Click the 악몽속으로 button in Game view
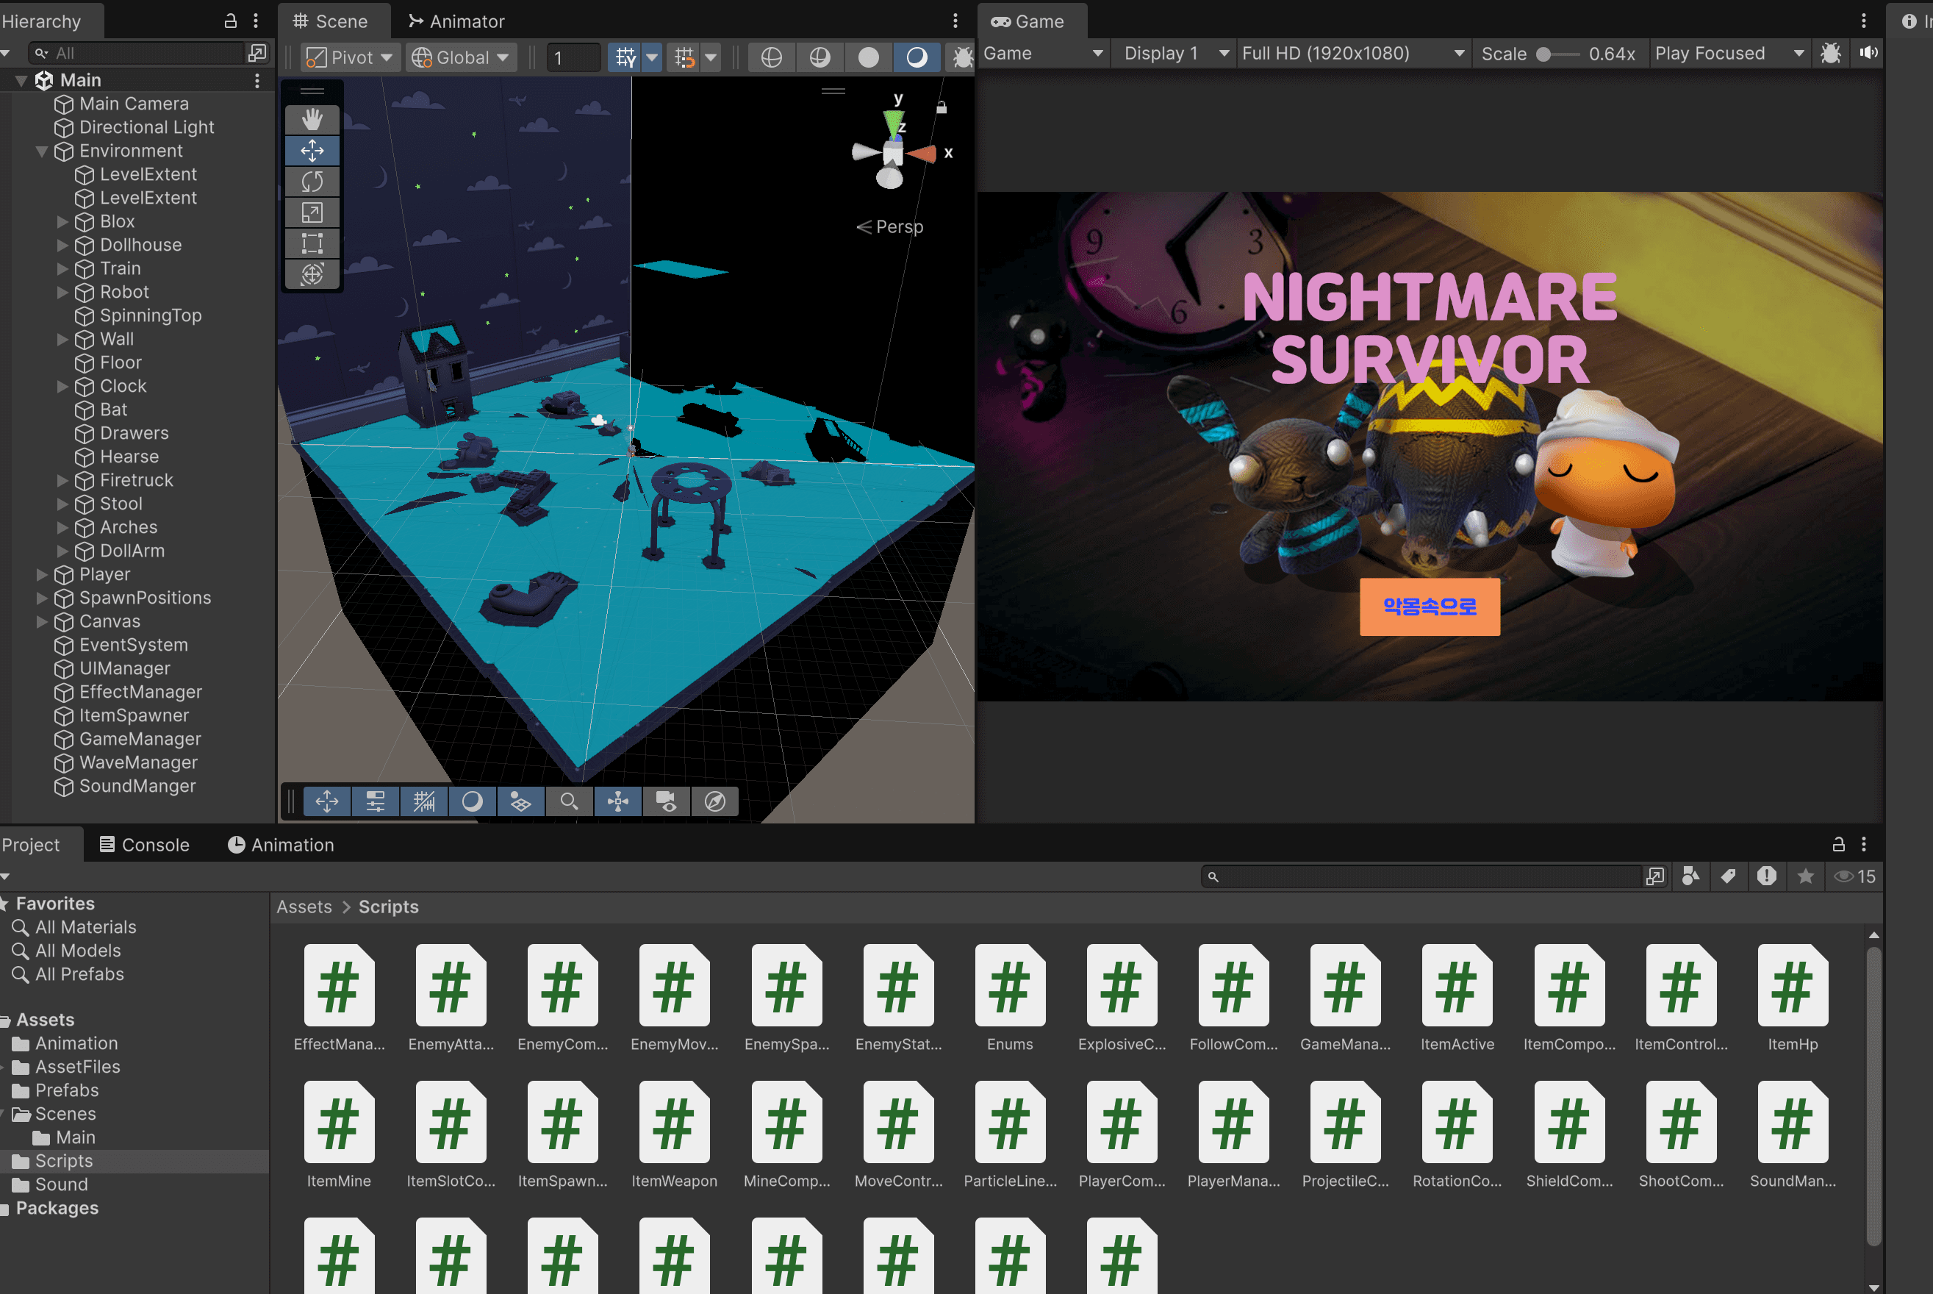Image resolution: width=1933 pixels, height=1294 pixels. [x=1429, y=607]
